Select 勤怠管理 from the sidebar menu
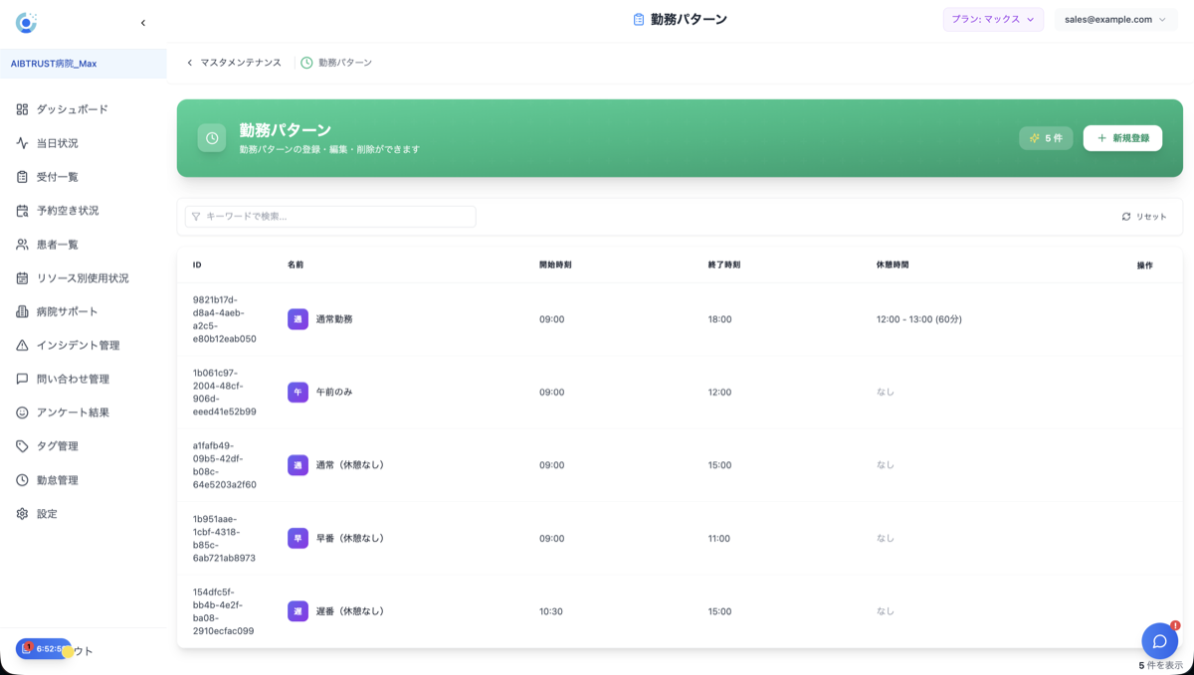The height and width of the screenshot is (675, 1194). [x=20, y=479]
